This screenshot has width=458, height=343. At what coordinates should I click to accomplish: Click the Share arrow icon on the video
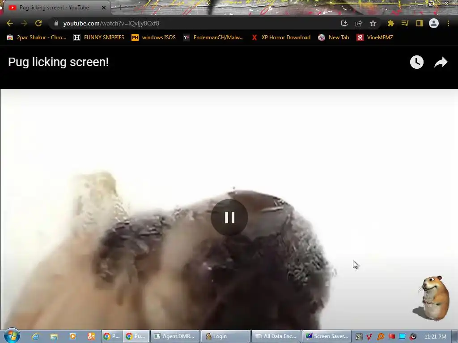[x=441, y=62]
